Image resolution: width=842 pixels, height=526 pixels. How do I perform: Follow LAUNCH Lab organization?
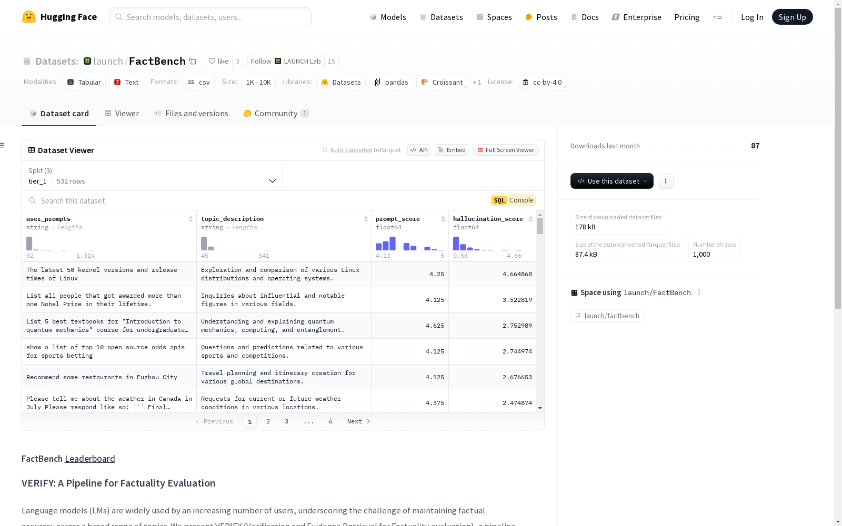pos(286,61)
